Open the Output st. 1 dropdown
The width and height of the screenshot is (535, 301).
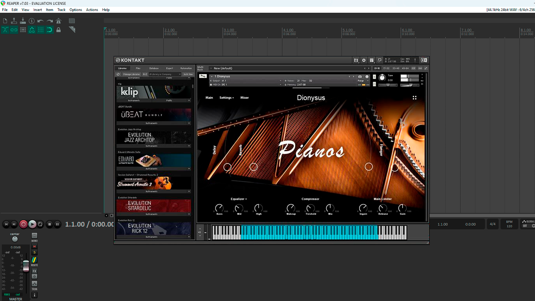[x=246, y=81]
